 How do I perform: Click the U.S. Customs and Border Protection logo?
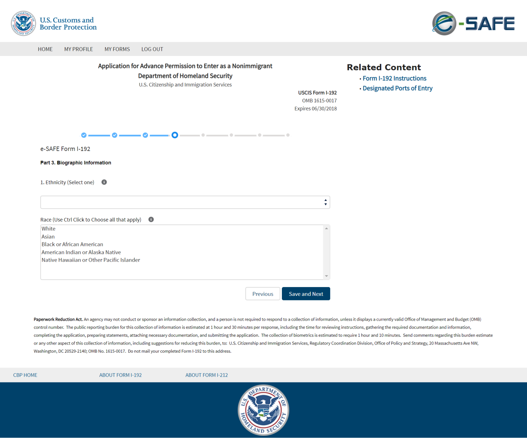coord(54,24)
